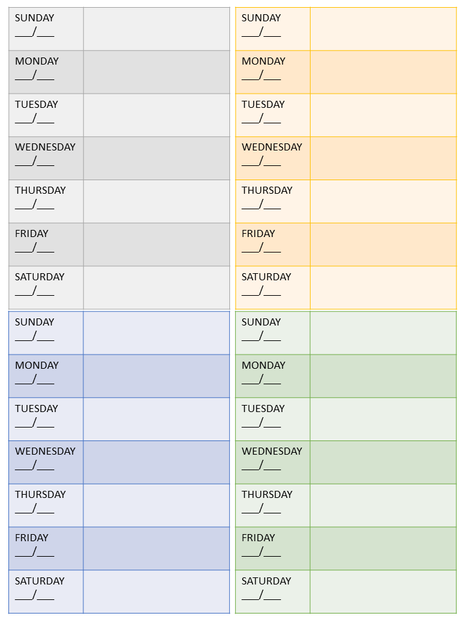Viewport: 465px width, 620px height.
Task: Click the blank cell beside TUESDAY in blue table
Action: [x=156, y=419]
